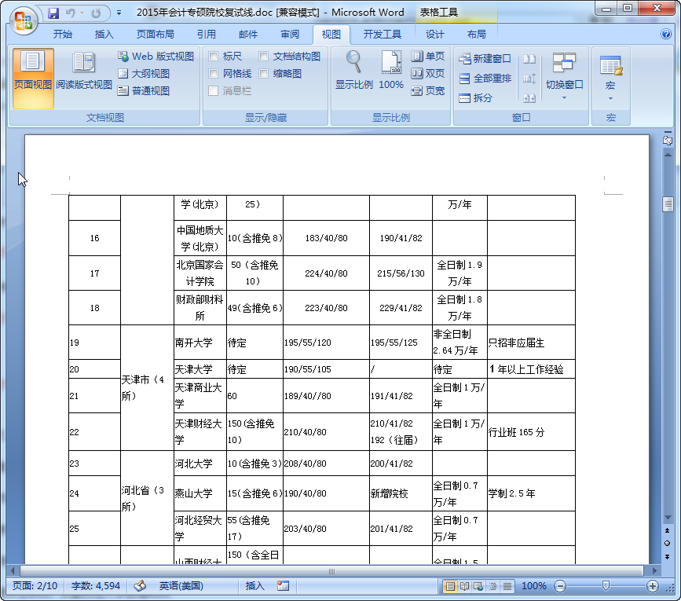This screenshot has height=601, width=681.
Task: Open Customize Quick Access Toolbar dropdown
Action: click(x=119, y=13)
